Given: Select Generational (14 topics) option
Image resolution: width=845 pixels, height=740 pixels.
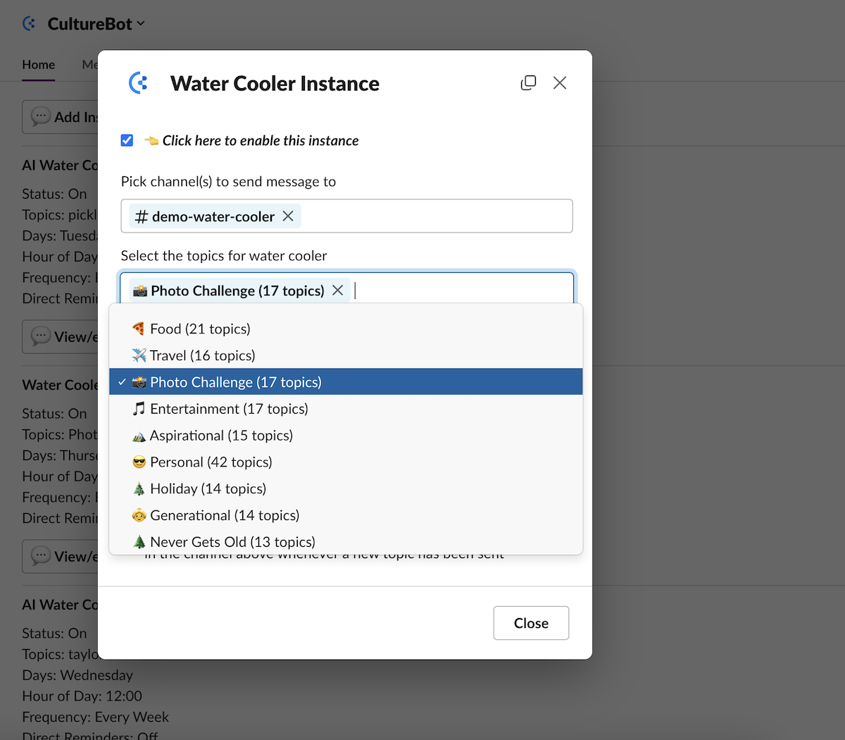Looking at the screenshot, I should [346, 515].
